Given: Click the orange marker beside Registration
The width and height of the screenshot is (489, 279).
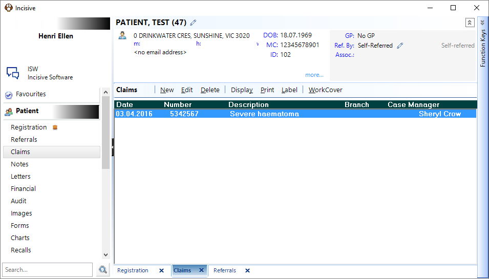Looking at the screenshot, I should pos(55,127).
